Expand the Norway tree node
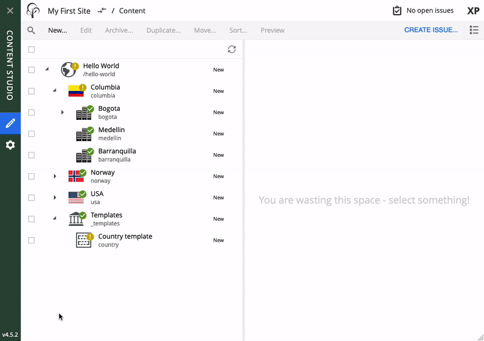The width and height of the screenshot is (484, 341). [x=54, y=176]
